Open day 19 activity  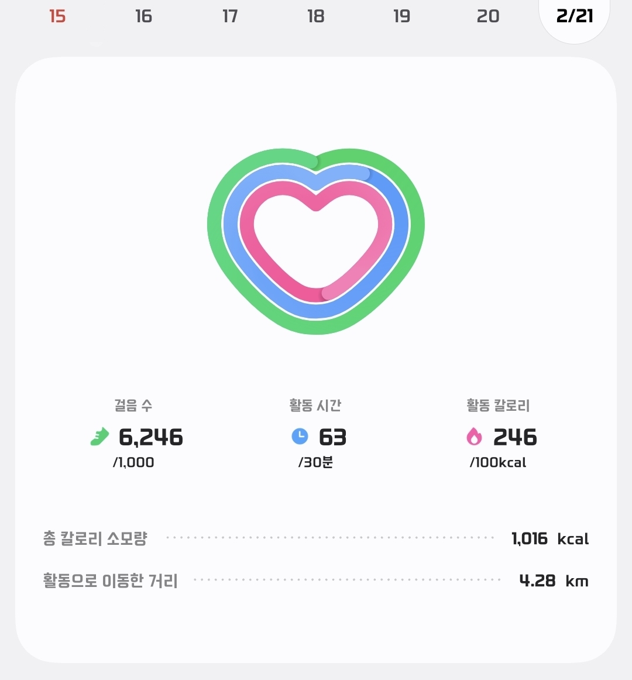(402, 16)
